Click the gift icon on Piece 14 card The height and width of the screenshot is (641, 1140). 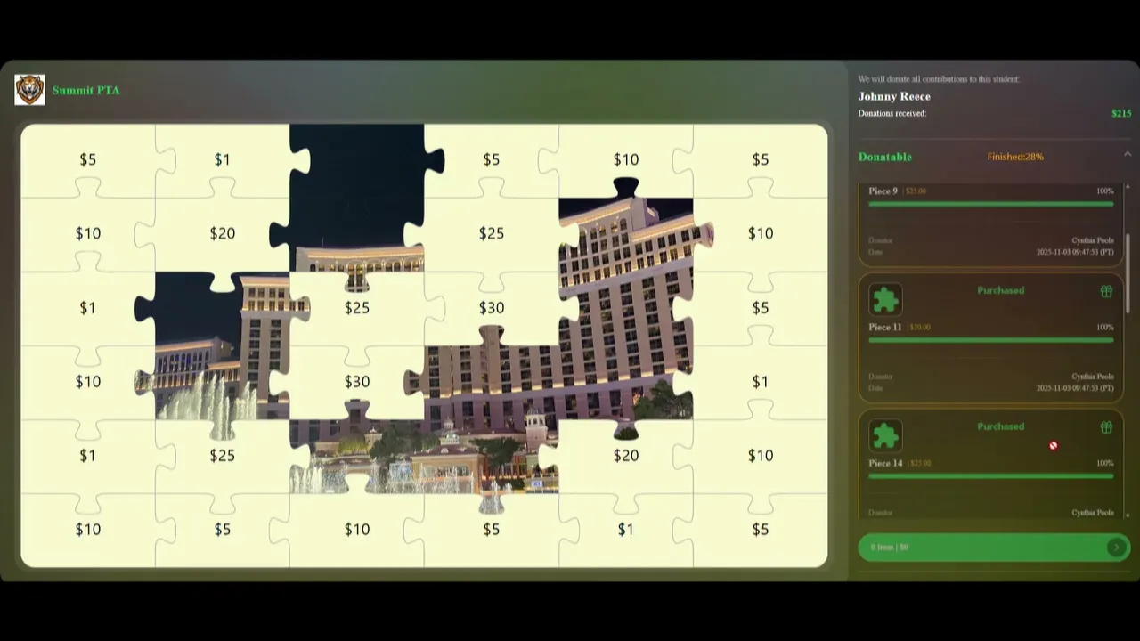point(1106,427)
